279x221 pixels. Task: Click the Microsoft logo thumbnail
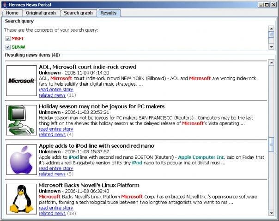[x=22, y=81]
